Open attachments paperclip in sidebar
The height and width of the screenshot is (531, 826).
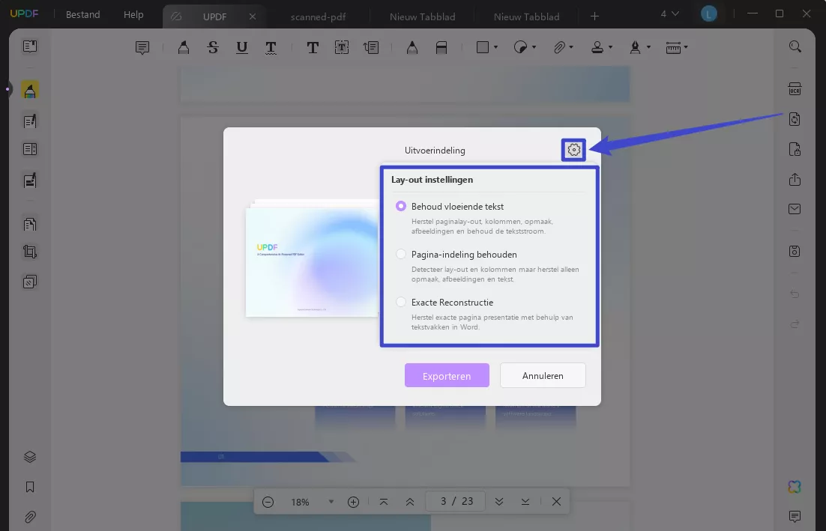pos(30,517)
